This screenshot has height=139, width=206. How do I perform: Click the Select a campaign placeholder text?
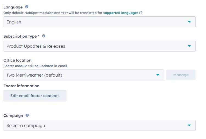pyautogui.click(x=26, y=126)
